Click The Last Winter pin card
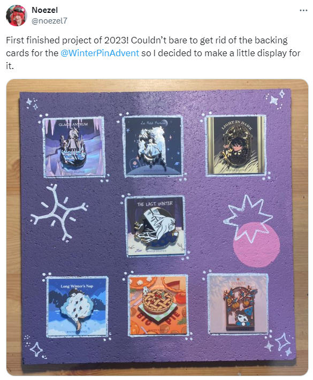313x380 pixels. (155, 226)
